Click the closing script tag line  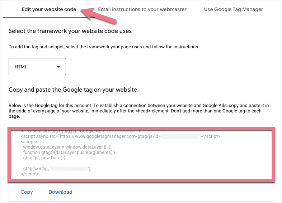(x=30, y=174)
